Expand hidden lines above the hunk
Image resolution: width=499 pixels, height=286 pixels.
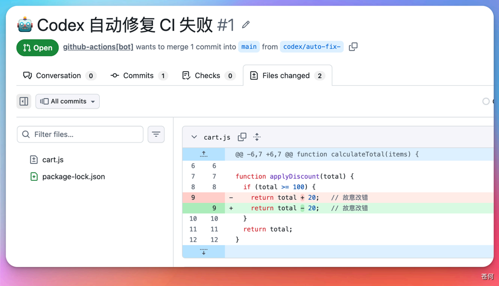coord(204,154)
